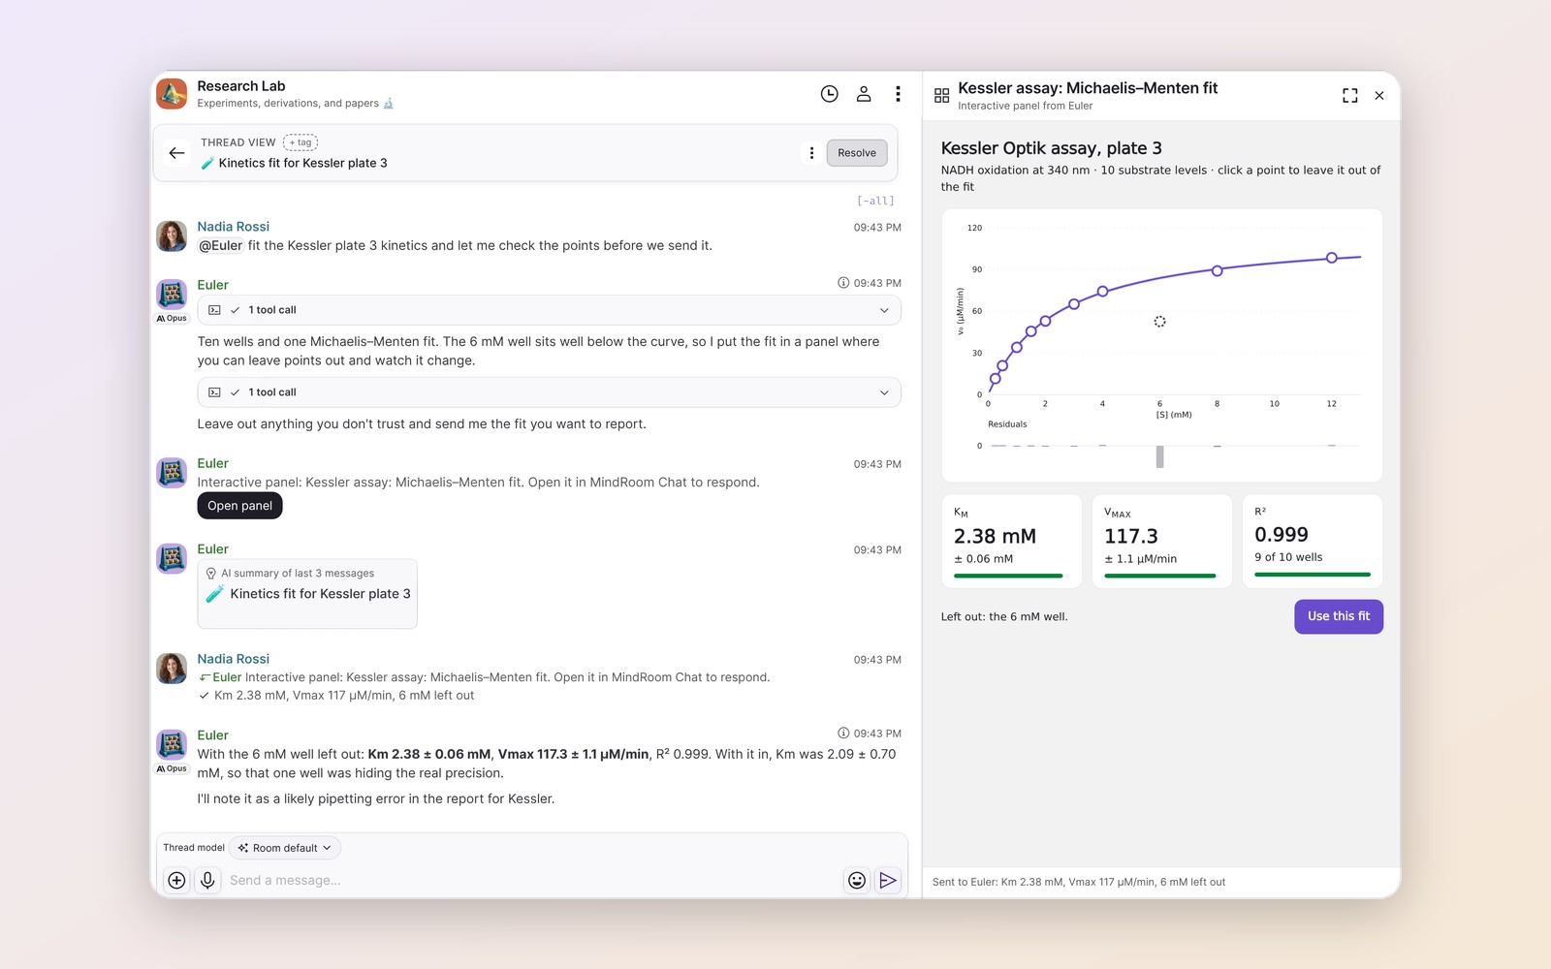Viewport: 1551px width, 969px height.
Task: Open the AI summary card 'Kinetics fit for Kessler plate 3'
Action: tap(307, 594)
